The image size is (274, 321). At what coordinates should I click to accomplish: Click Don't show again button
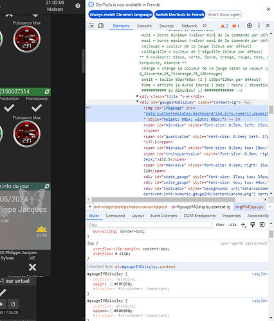click(x=224, y=15)
